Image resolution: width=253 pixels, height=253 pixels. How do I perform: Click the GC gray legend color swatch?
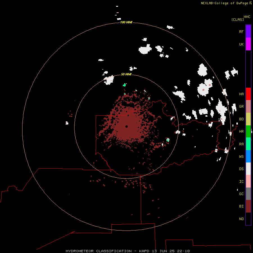248,194
